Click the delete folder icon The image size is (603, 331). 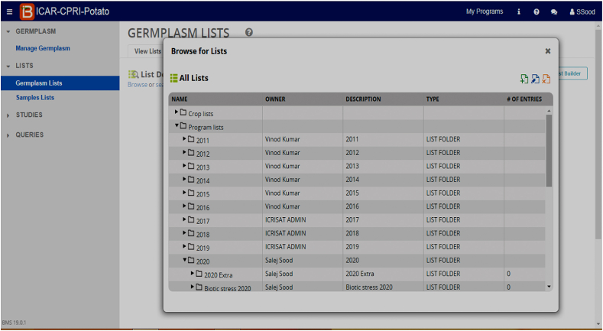pos(546,79)
